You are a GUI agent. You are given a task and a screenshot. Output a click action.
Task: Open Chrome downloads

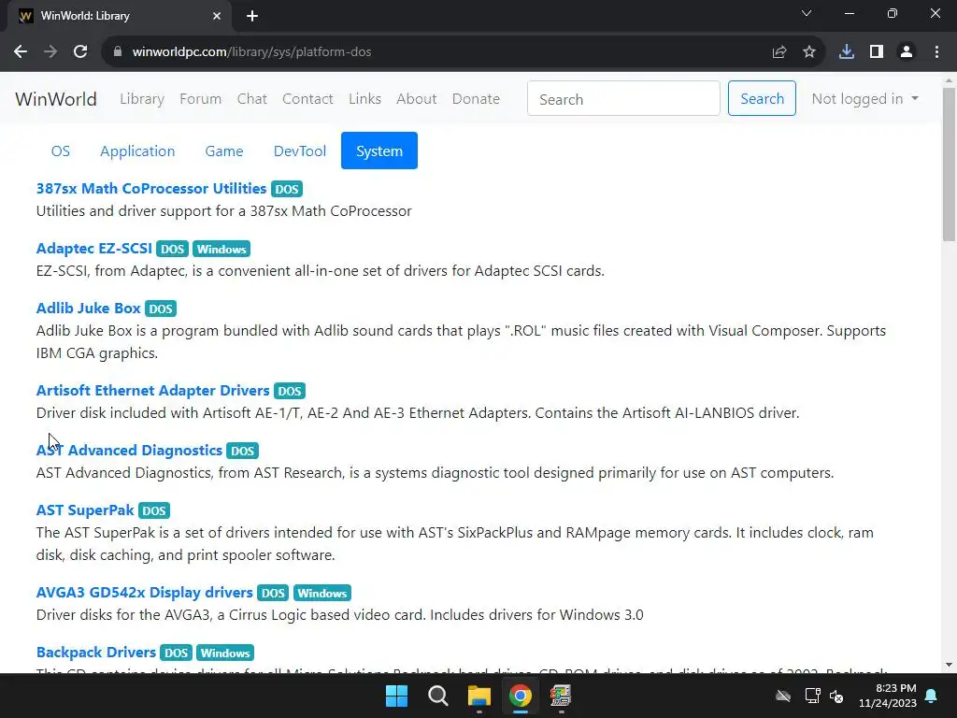point(847,52)
